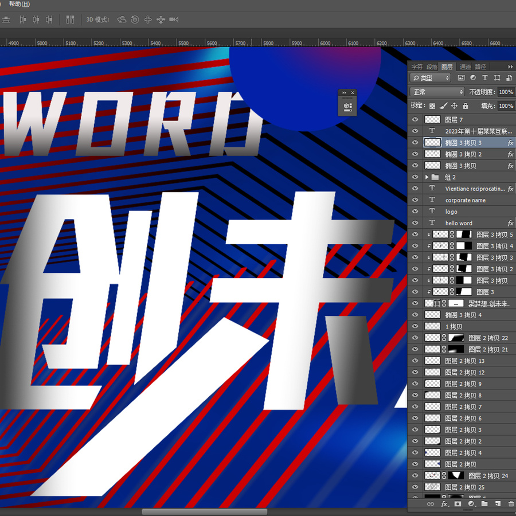This screenshot has height=516, width=516.
Task: Select the 3D roll object mode icon
Action: 135,19
